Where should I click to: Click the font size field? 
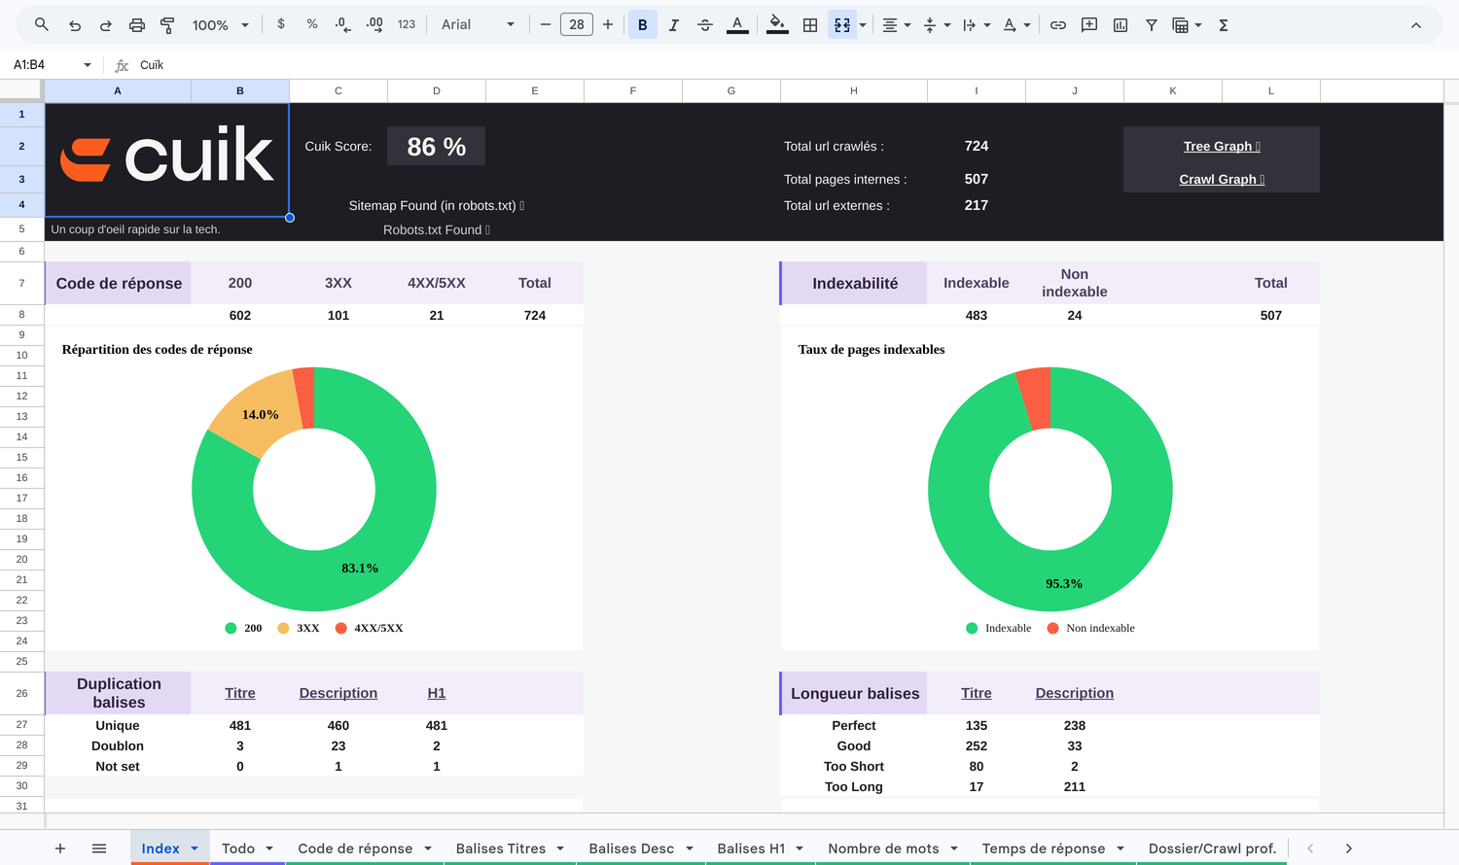pos(577,24)
